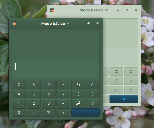This screenshot has width=154, height=128.
Task: Clear with the C key on the light calculator
Action: pyautogui.click(x=131, y=72)
